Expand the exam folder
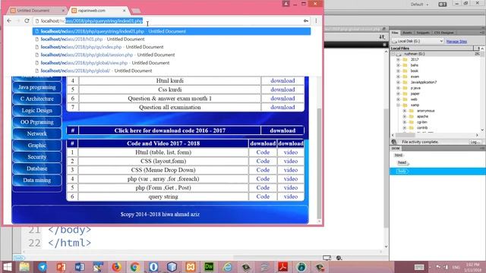Screen dimensions: 486x273 point(398,77)
